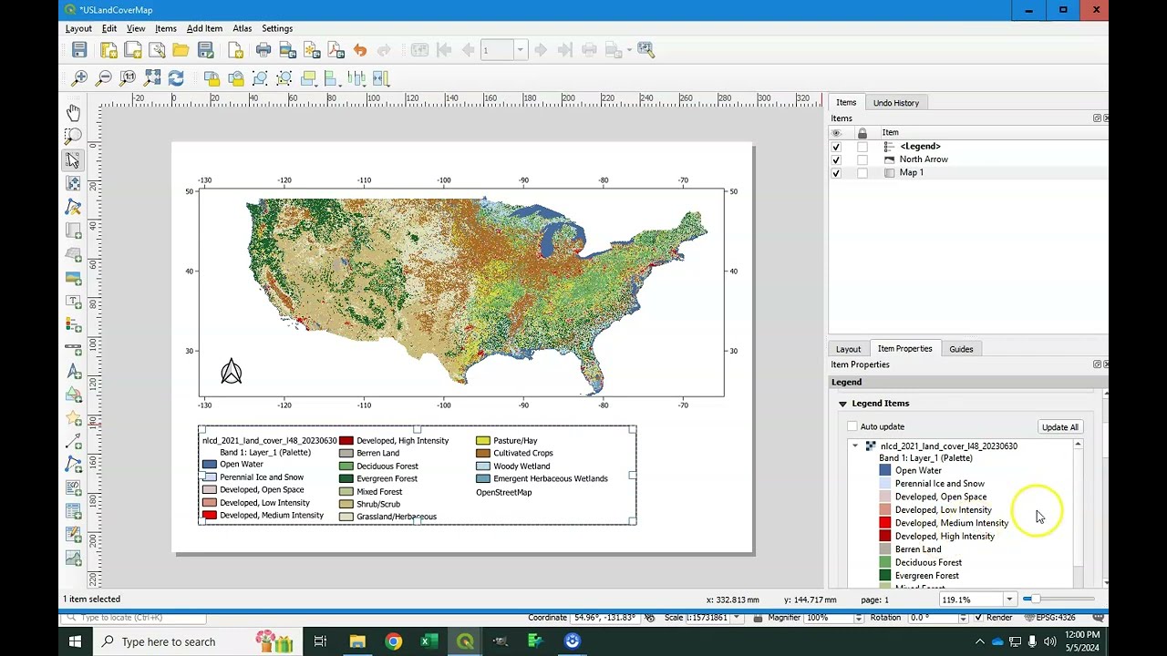
Task: Add a North Arrow item tool
Action: (x=73, y=372)
